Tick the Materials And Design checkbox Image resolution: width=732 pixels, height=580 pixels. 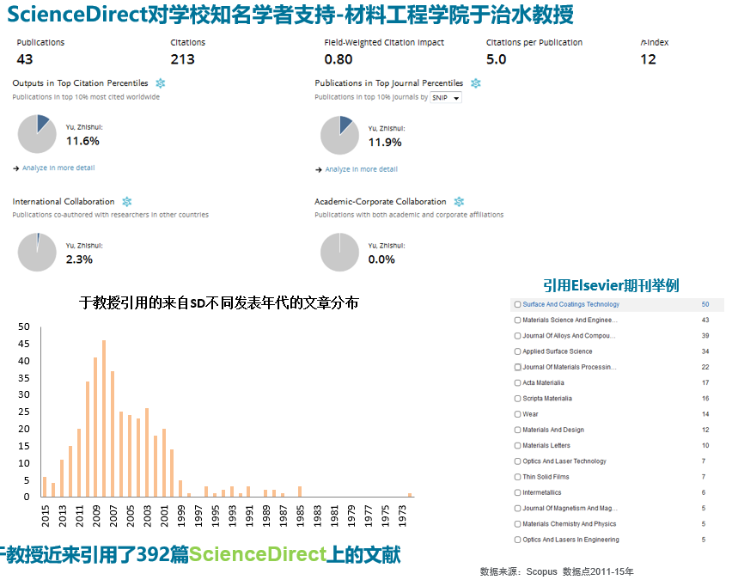tap(517, 430)
